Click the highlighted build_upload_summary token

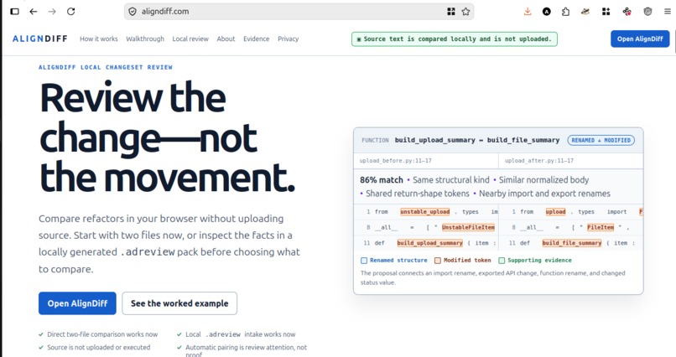pos(429,243)
